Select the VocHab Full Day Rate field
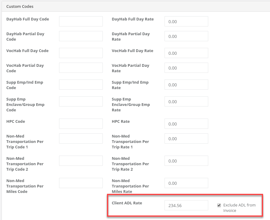Viewport: 270px width, 220px height. click(x=186, y=53)
